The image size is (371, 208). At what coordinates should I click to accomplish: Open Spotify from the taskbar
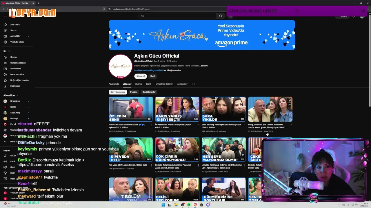(x=189, y=205)
